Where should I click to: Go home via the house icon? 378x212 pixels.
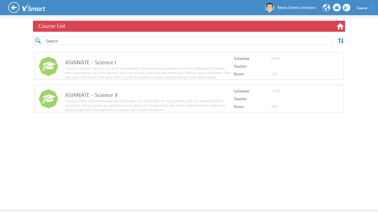(x=340, y=26)
